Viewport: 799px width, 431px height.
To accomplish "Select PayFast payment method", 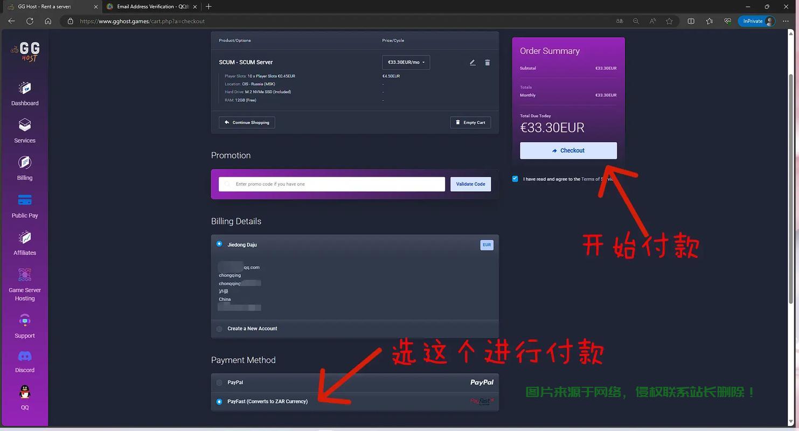I will tap(219, 401).
